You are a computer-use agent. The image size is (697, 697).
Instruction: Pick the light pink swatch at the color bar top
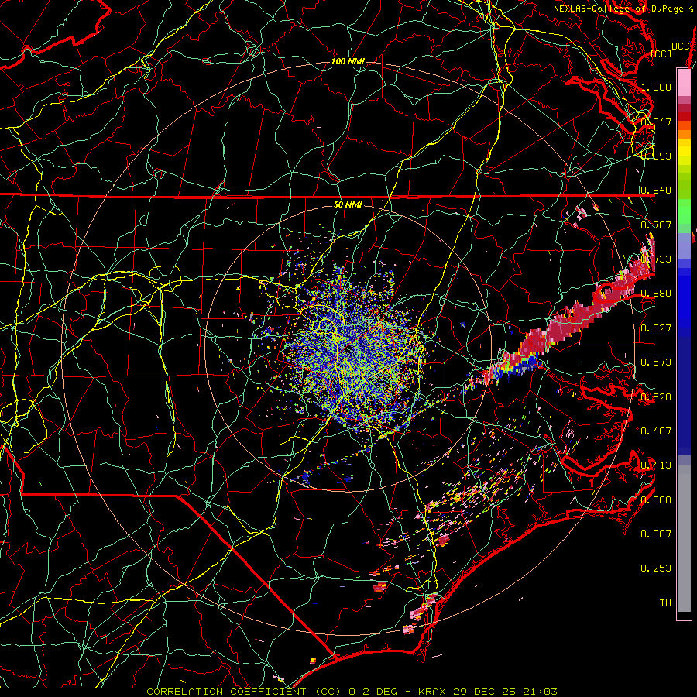[684, 82]
